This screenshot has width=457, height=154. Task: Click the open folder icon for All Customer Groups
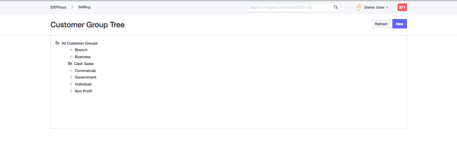coord(58,43)
